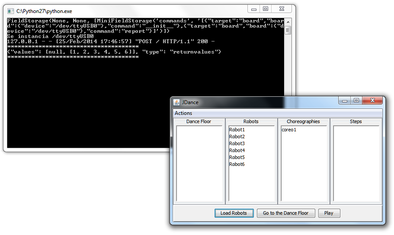This screenshot has width=394, height=235.
Task: Click the C:\Python27\python.exe title text
Action: coord(44,11)
